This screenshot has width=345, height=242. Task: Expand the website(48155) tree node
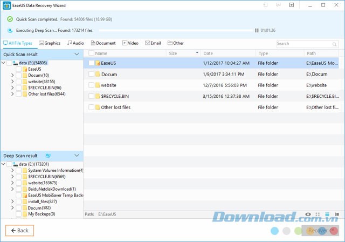12,82
